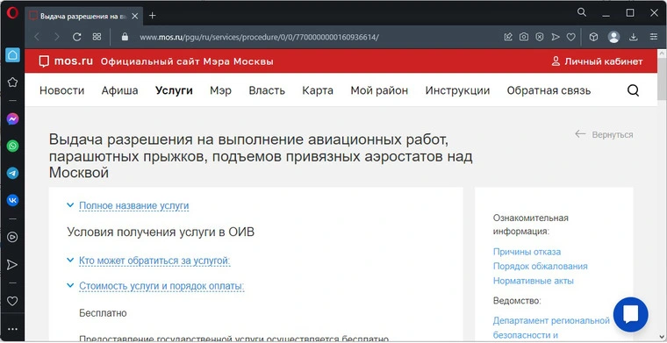667x343 pixels.
Task: Open Департамент региональной безопасности link
Action: pyautogui.click(x=551, y=327)
